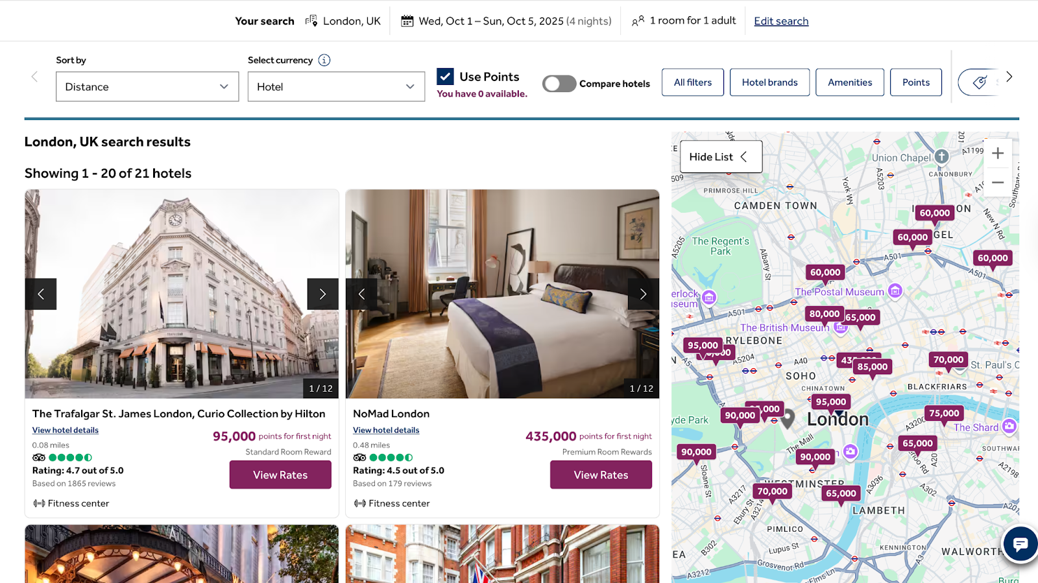The image size is (1038, 583).
Task: Show previous photo of NoMad London
Action: (x=361, y=294)
